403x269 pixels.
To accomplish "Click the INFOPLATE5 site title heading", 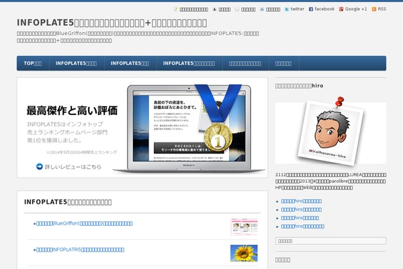I will point(111,23).
